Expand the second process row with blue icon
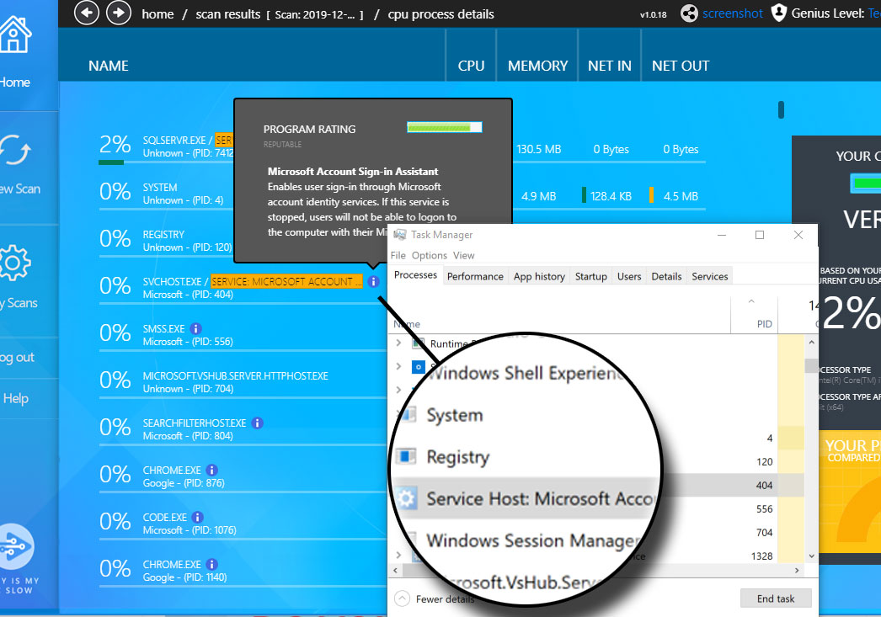Viewport: 881px width, 617px height. (398, 366)
